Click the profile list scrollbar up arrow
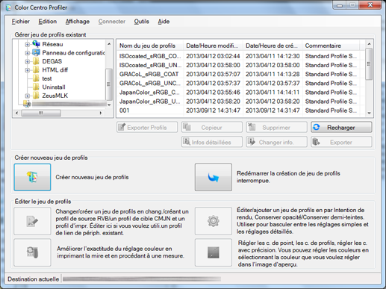 click(x=369, y=44)
